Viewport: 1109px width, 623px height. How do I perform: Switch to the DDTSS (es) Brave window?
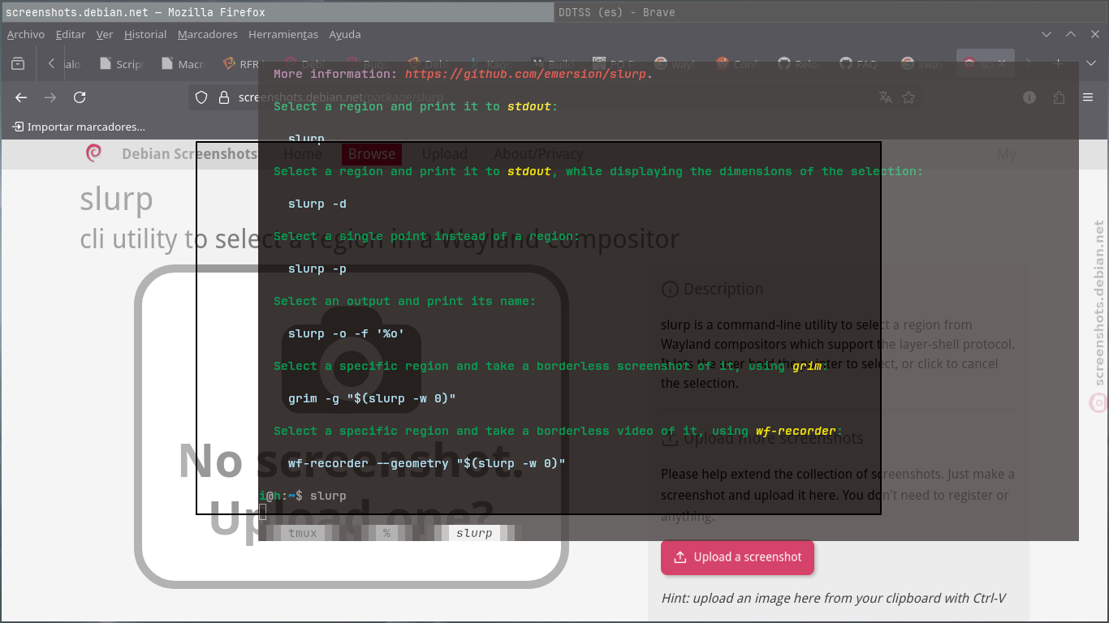tap(831, 11)
